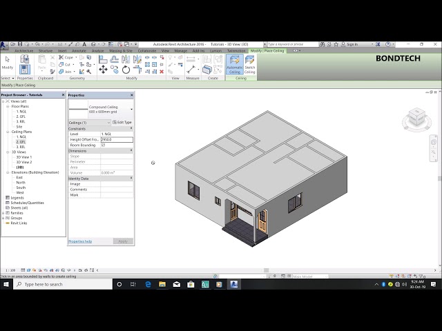Click the Text tool in quick access toolbar
The height and width of the screenshot is (331, 442).
84,44
